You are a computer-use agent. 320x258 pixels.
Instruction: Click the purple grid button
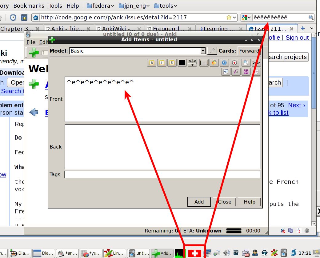[246, 72]
